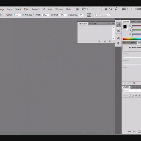The height and width of the screenshot is (141, 141).
Task: Open the Normal blend mode dropdown
Action: click(132, 91)
